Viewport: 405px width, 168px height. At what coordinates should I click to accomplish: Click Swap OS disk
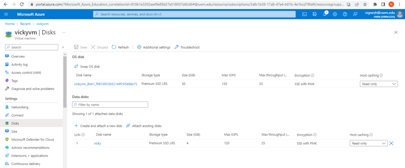[x=87, y=67]
